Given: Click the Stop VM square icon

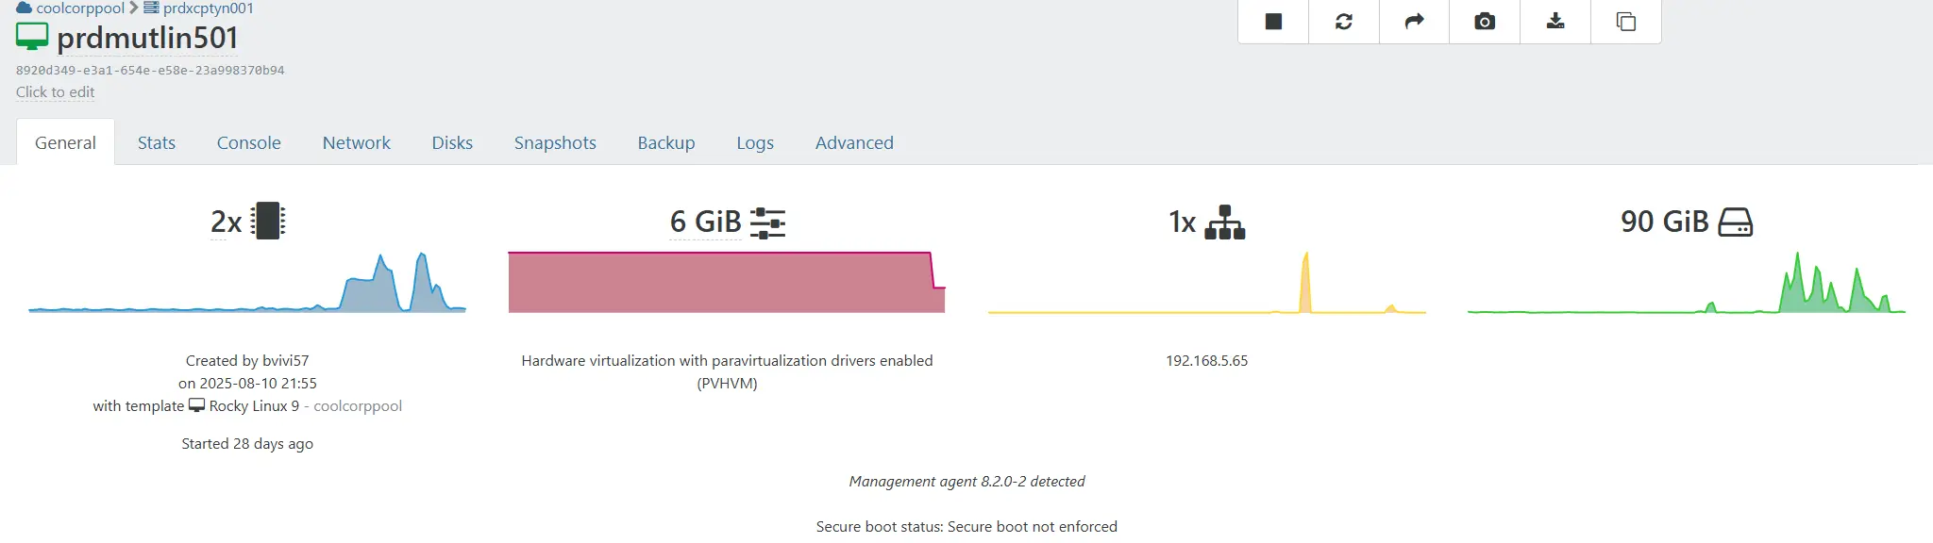Looking at the screenshot, I should 1273,22.
